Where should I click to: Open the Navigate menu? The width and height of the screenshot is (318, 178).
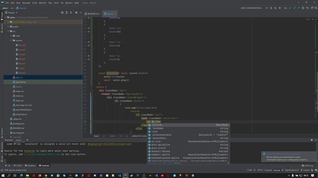26,3
